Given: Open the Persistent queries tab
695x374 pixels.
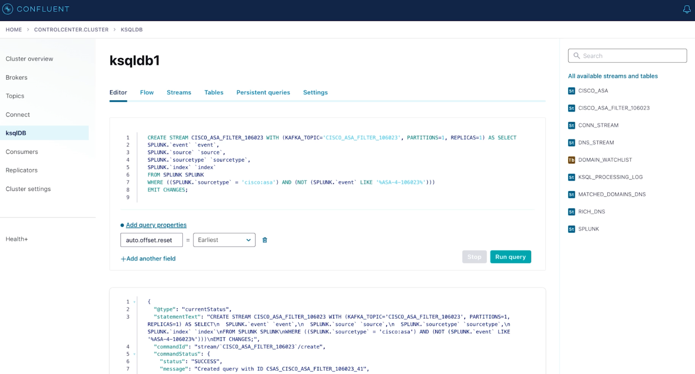Looking at the screenshot, I should (x=263, y=92).
